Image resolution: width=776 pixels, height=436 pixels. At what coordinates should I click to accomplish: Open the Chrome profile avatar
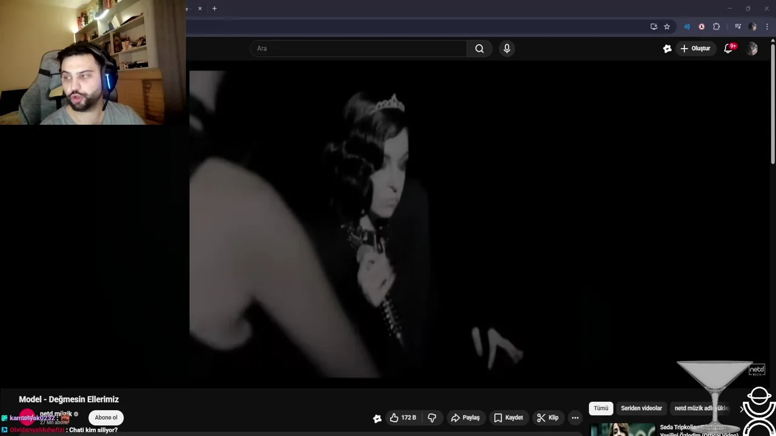click(x=753, y=27)
